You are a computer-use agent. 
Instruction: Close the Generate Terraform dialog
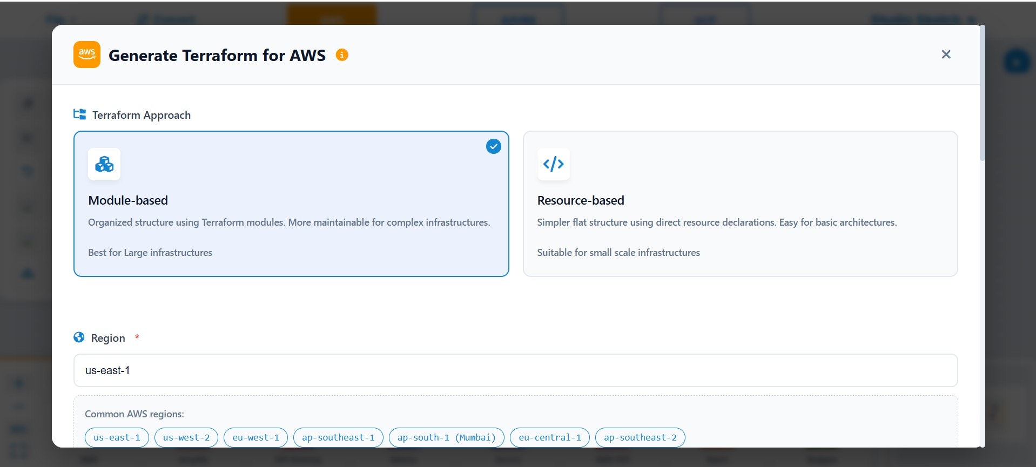tap(946, 55)
